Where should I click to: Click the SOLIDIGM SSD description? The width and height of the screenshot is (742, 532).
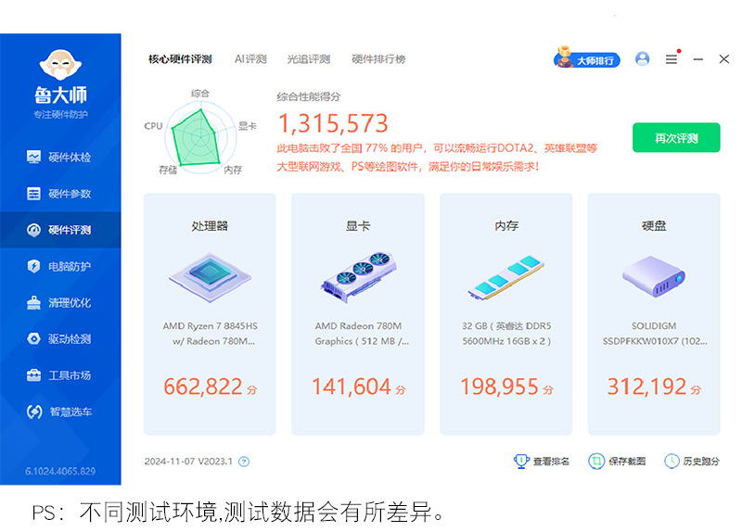[x=655, y=334]
